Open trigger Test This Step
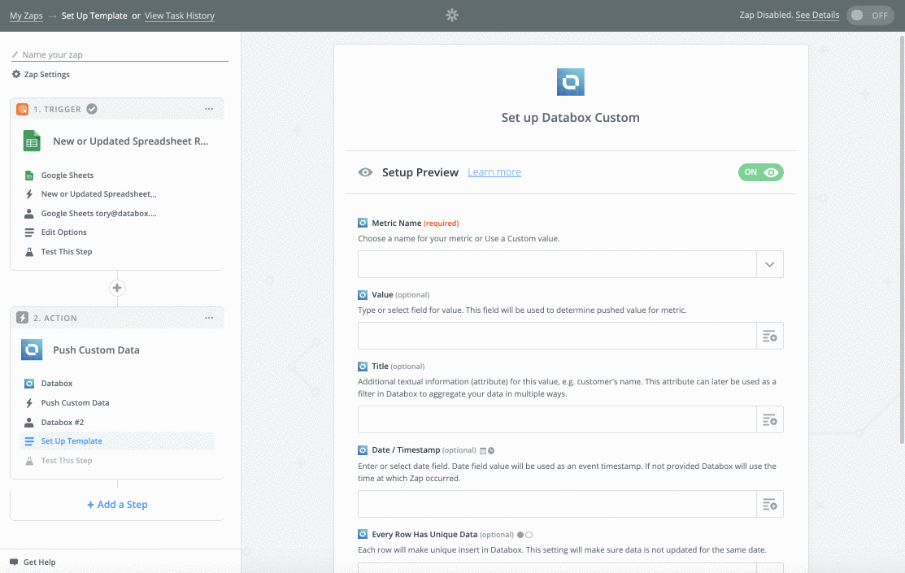Screen dimensions: 905x573 point(67,252)
